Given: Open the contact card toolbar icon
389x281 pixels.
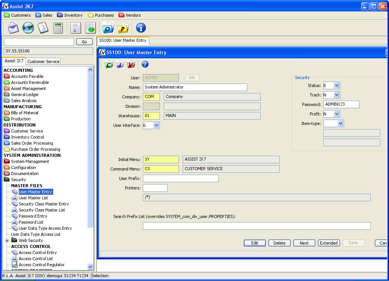Looking at the screenshot, I should click(76, 28).
